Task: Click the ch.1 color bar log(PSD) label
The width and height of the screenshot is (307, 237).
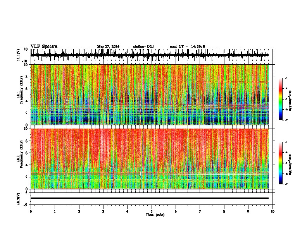Action: 290,101
